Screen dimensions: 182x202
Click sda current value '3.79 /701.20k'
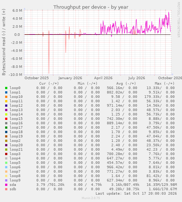coord(50,185)
